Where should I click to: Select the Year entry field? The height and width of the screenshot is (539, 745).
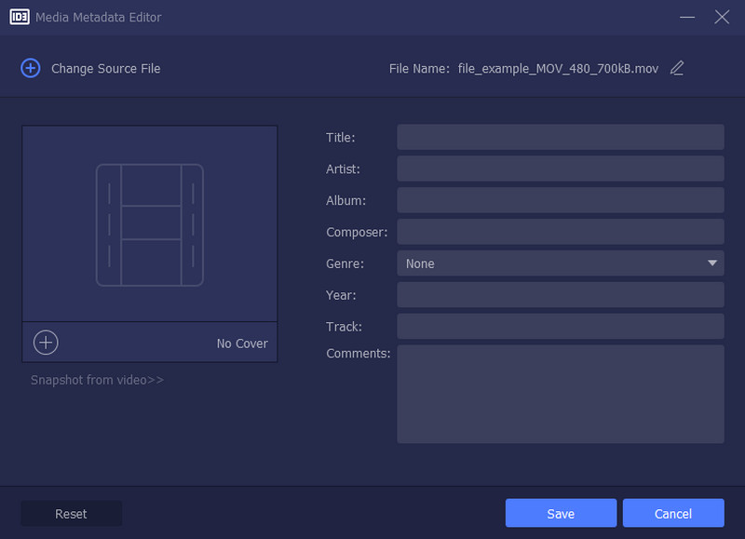pos(559,294)
